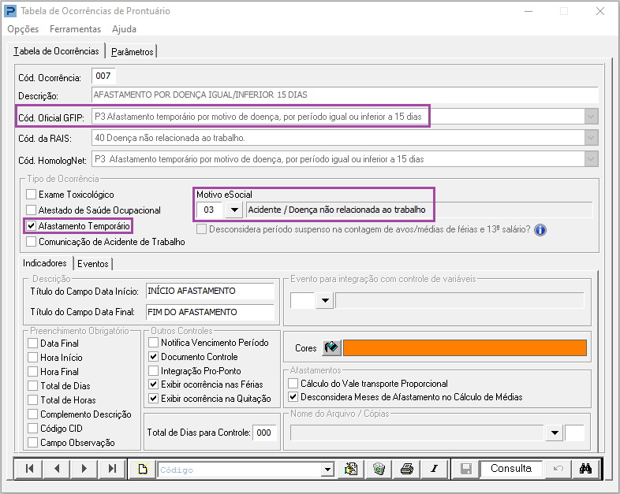Go to the first record
The image size is (620, 494).
(29, 469)
